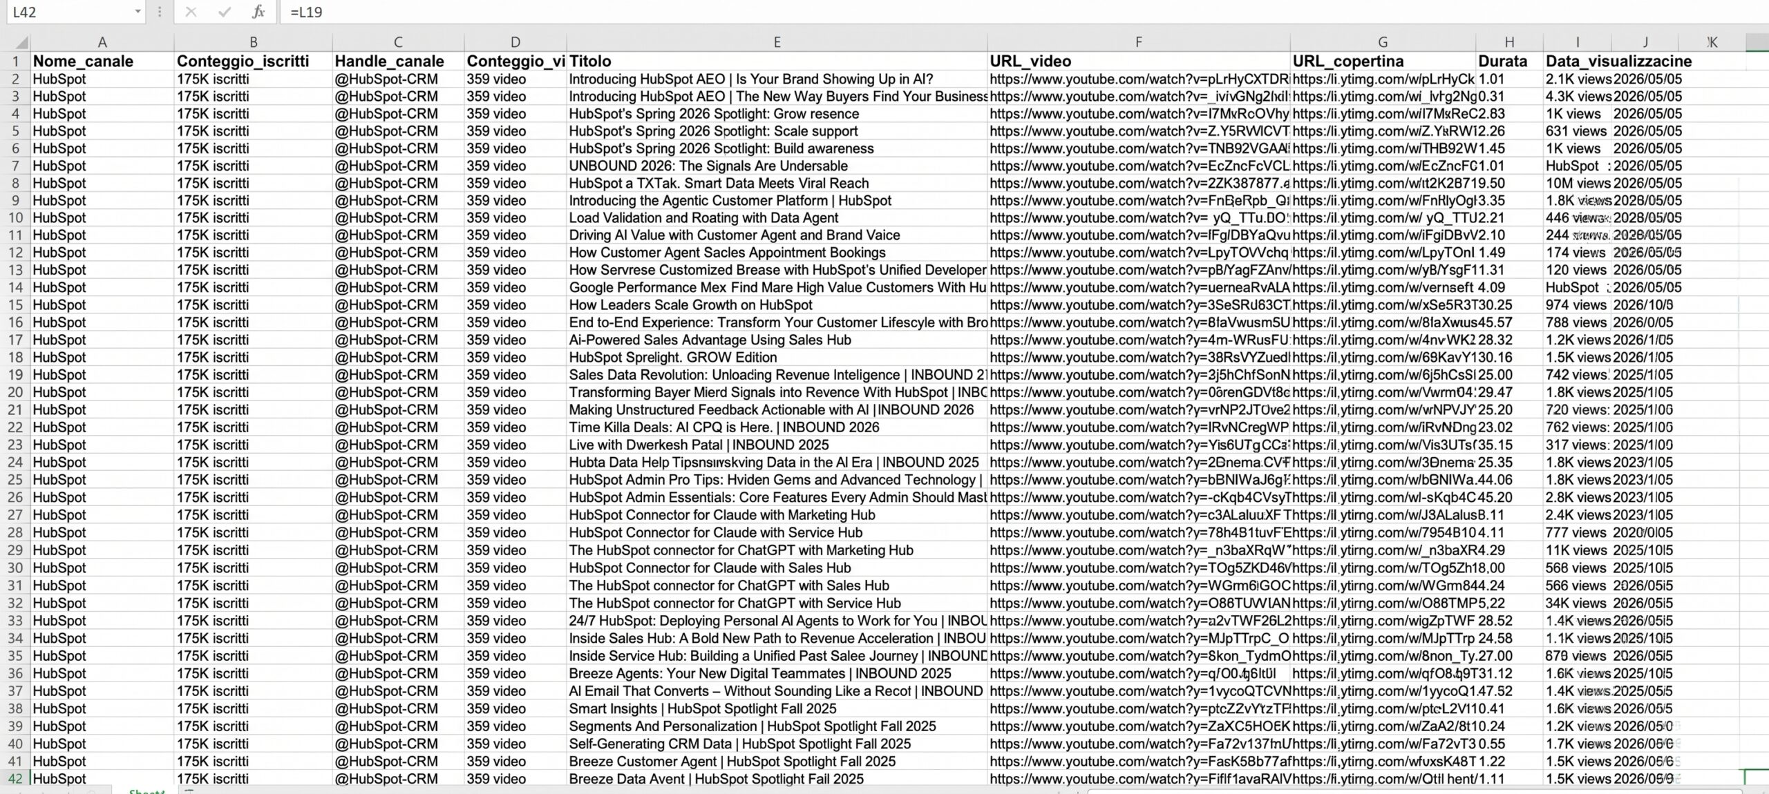Click the '631 views' cell in row 5

pyautogui.click(x=1578, y=131)
